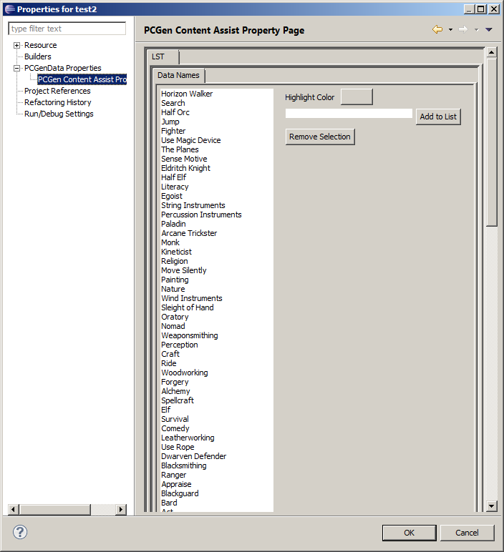
Task: Select Use Magic Device entry
Action: [x=190, y=140]
